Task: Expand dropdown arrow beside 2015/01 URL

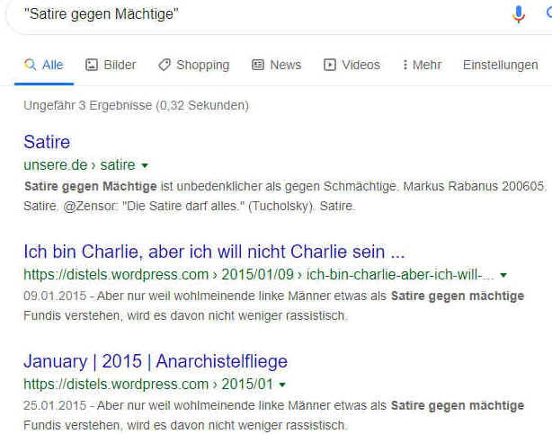Action: pos(282,385)
